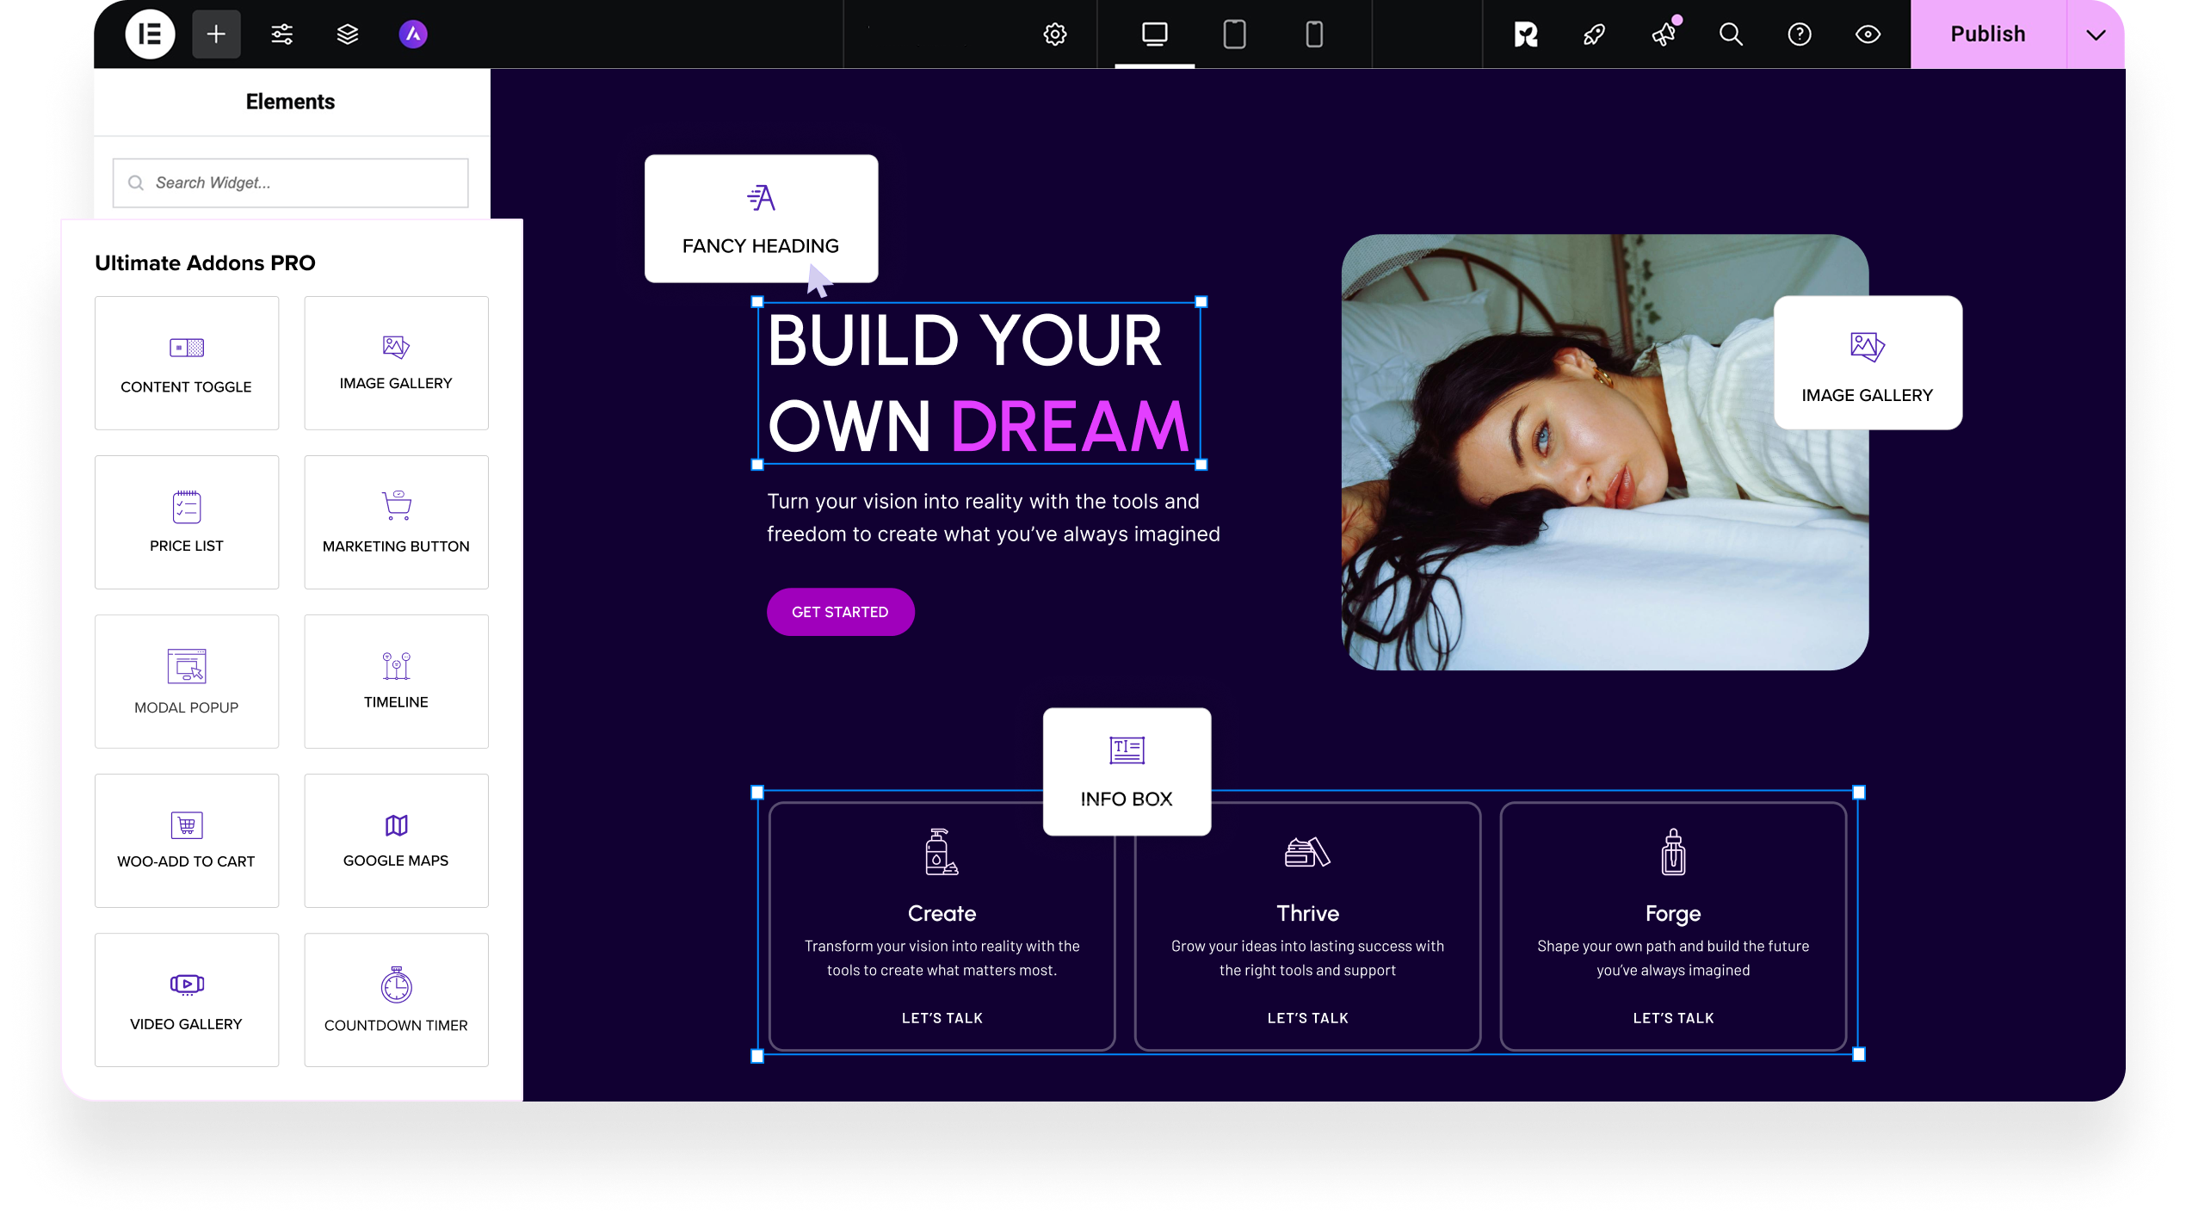Open the Structure layers icon
The height and width of the screenshot is (1222, 2186).
pyautogui.click(x=348, y=34)
